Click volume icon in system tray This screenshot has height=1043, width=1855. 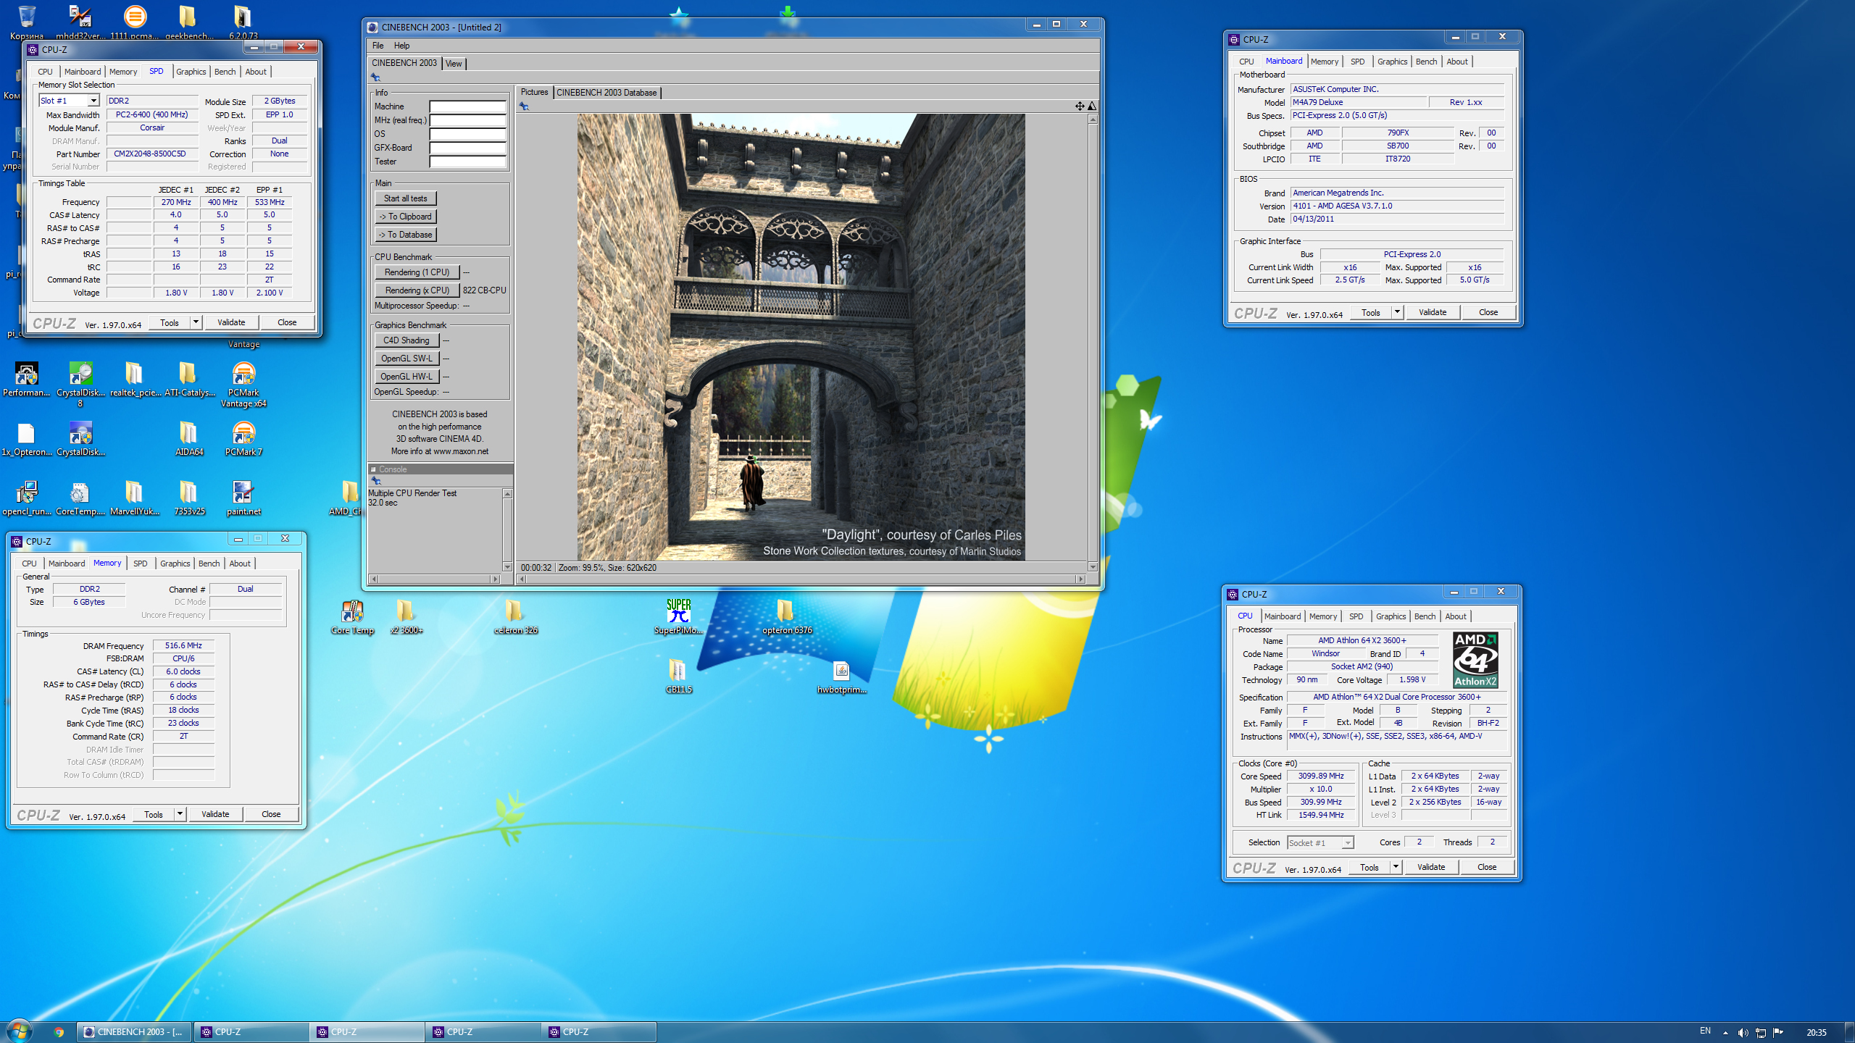coord(1743,1033)
